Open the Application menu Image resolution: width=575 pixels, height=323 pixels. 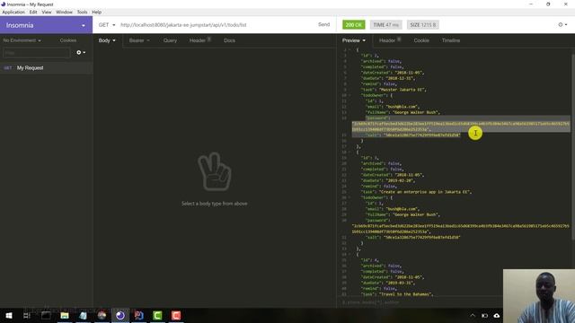tap(13, 12)
